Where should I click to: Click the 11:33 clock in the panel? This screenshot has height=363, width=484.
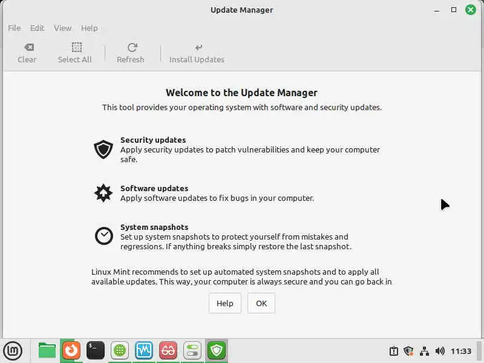coord(461,352)
